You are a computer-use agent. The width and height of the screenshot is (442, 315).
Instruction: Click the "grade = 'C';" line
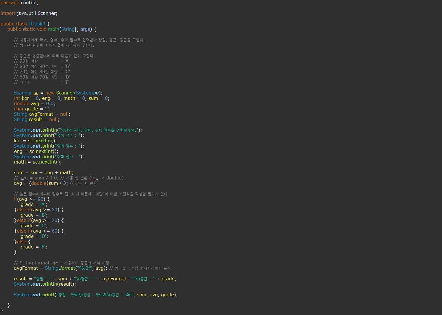click(x=34, y=226)
